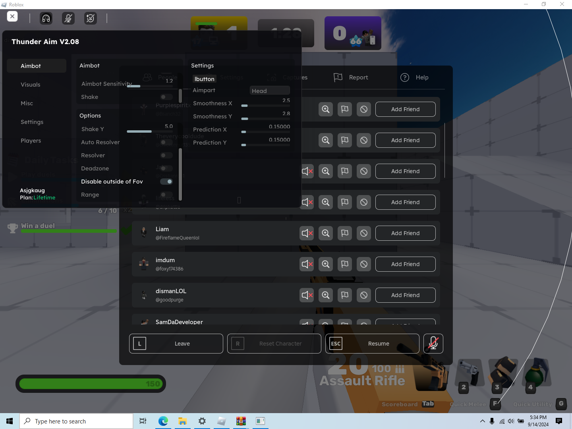The width and height of the screenshot is (572, 429).
Task: Click the headphones voice chat icon
Action: pos(46,18)
